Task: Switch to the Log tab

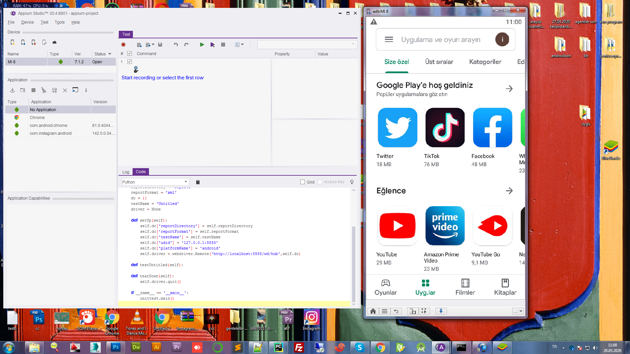Action: click(x=126, y=172)
